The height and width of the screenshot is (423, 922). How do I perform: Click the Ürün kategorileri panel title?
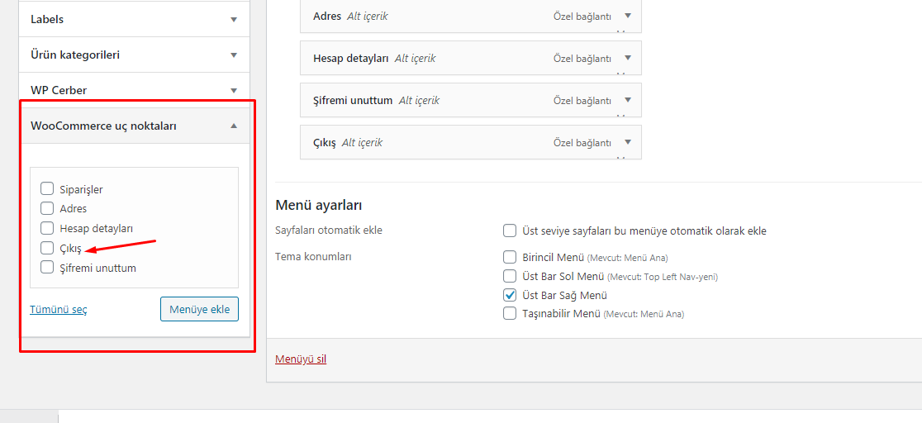point(75,55)
